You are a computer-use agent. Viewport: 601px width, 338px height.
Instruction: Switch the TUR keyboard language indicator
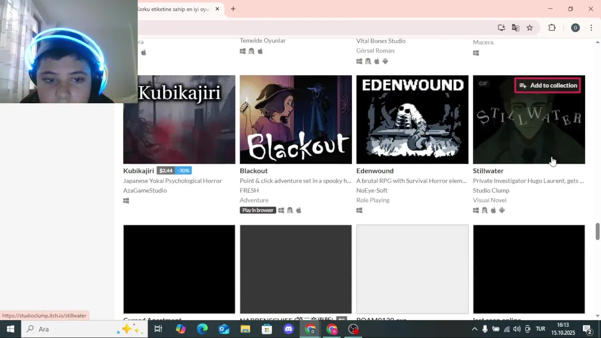point(540,329)
